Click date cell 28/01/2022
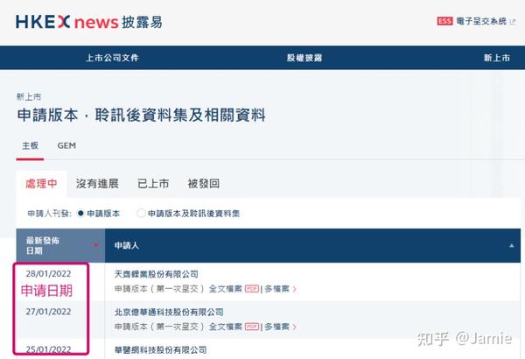Viewport: 525px width, 359px height. click(x=48, y=273)
